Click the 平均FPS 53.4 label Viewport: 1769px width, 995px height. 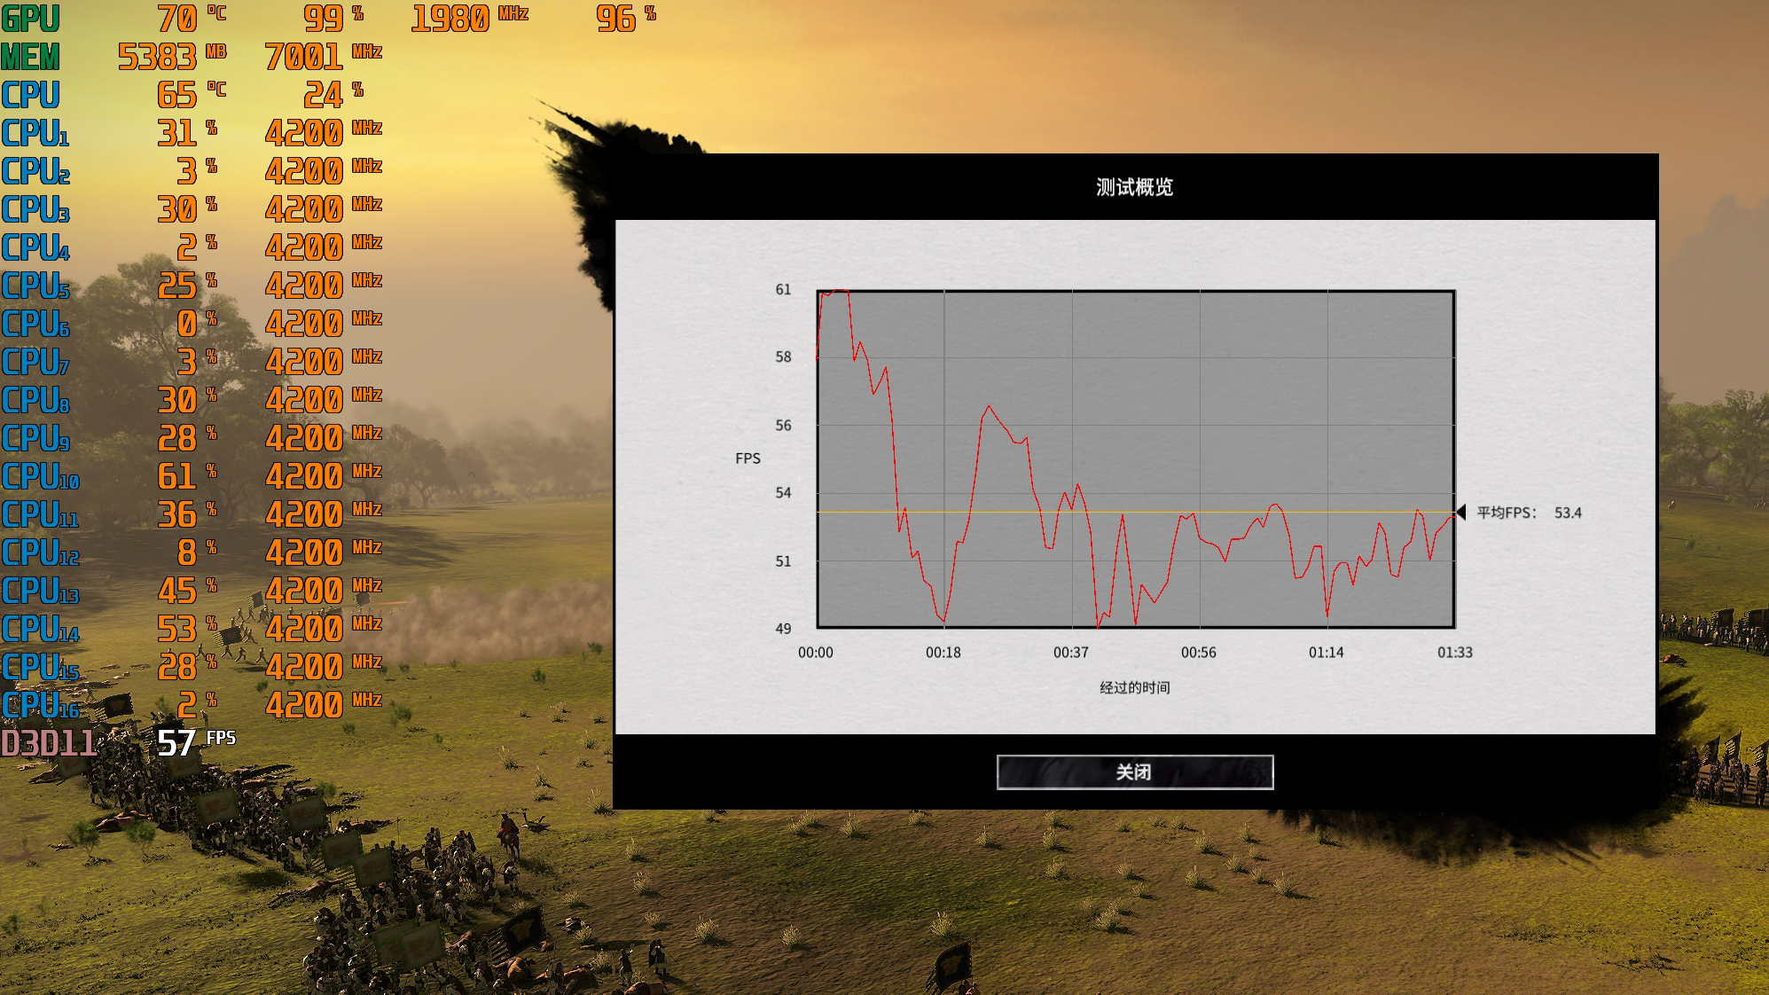(1529, 513)
